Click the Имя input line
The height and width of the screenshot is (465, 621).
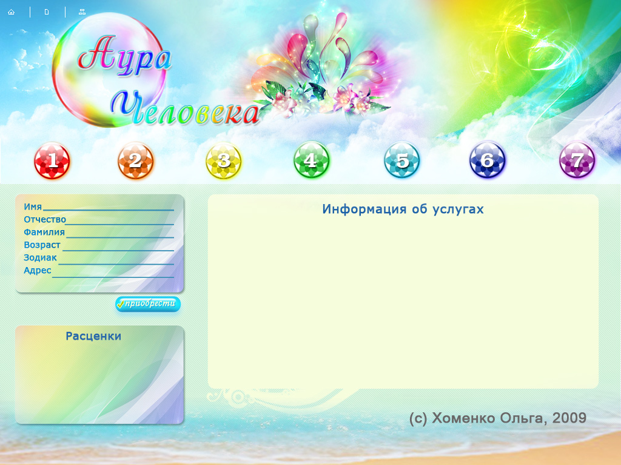[109, 206]
